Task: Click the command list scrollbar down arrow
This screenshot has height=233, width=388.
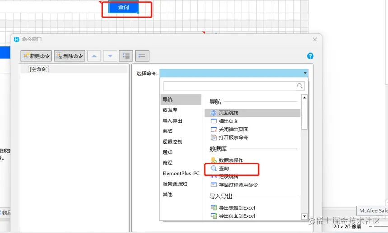Action: [304, 216]
